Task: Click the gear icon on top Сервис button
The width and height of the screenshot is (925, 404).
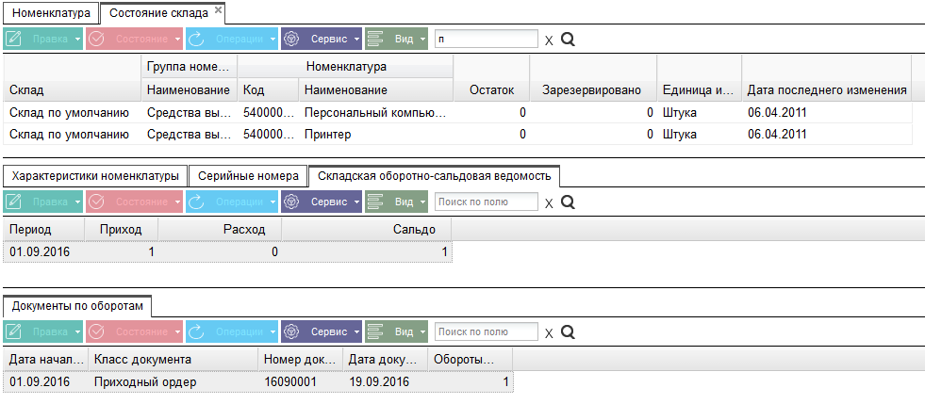Action: point(290,39)
